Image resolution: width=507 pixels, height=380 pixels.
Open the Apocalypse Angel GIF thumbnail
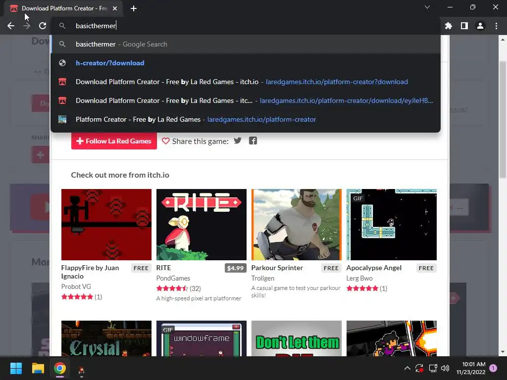coord(392,225)
